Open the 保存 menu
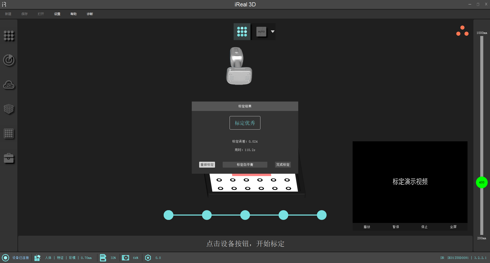The image size is (490, 263). click(x=25, y=14)
